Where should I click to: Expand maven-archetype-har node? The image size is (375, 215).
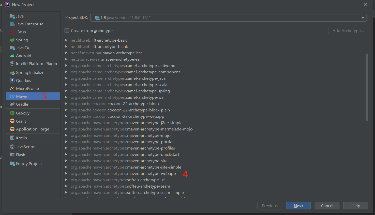pos(66,53)
